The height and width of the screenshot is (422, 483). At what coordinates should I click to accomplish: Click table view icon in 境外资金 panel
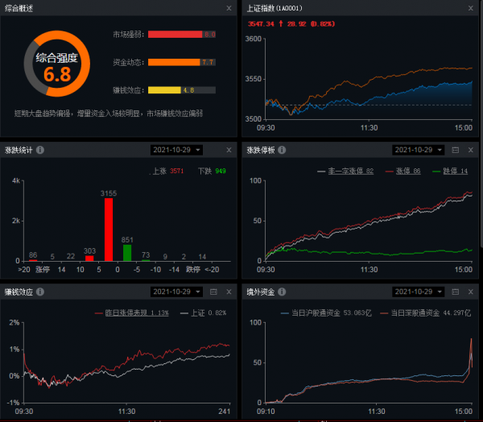(x=455, y=292)
